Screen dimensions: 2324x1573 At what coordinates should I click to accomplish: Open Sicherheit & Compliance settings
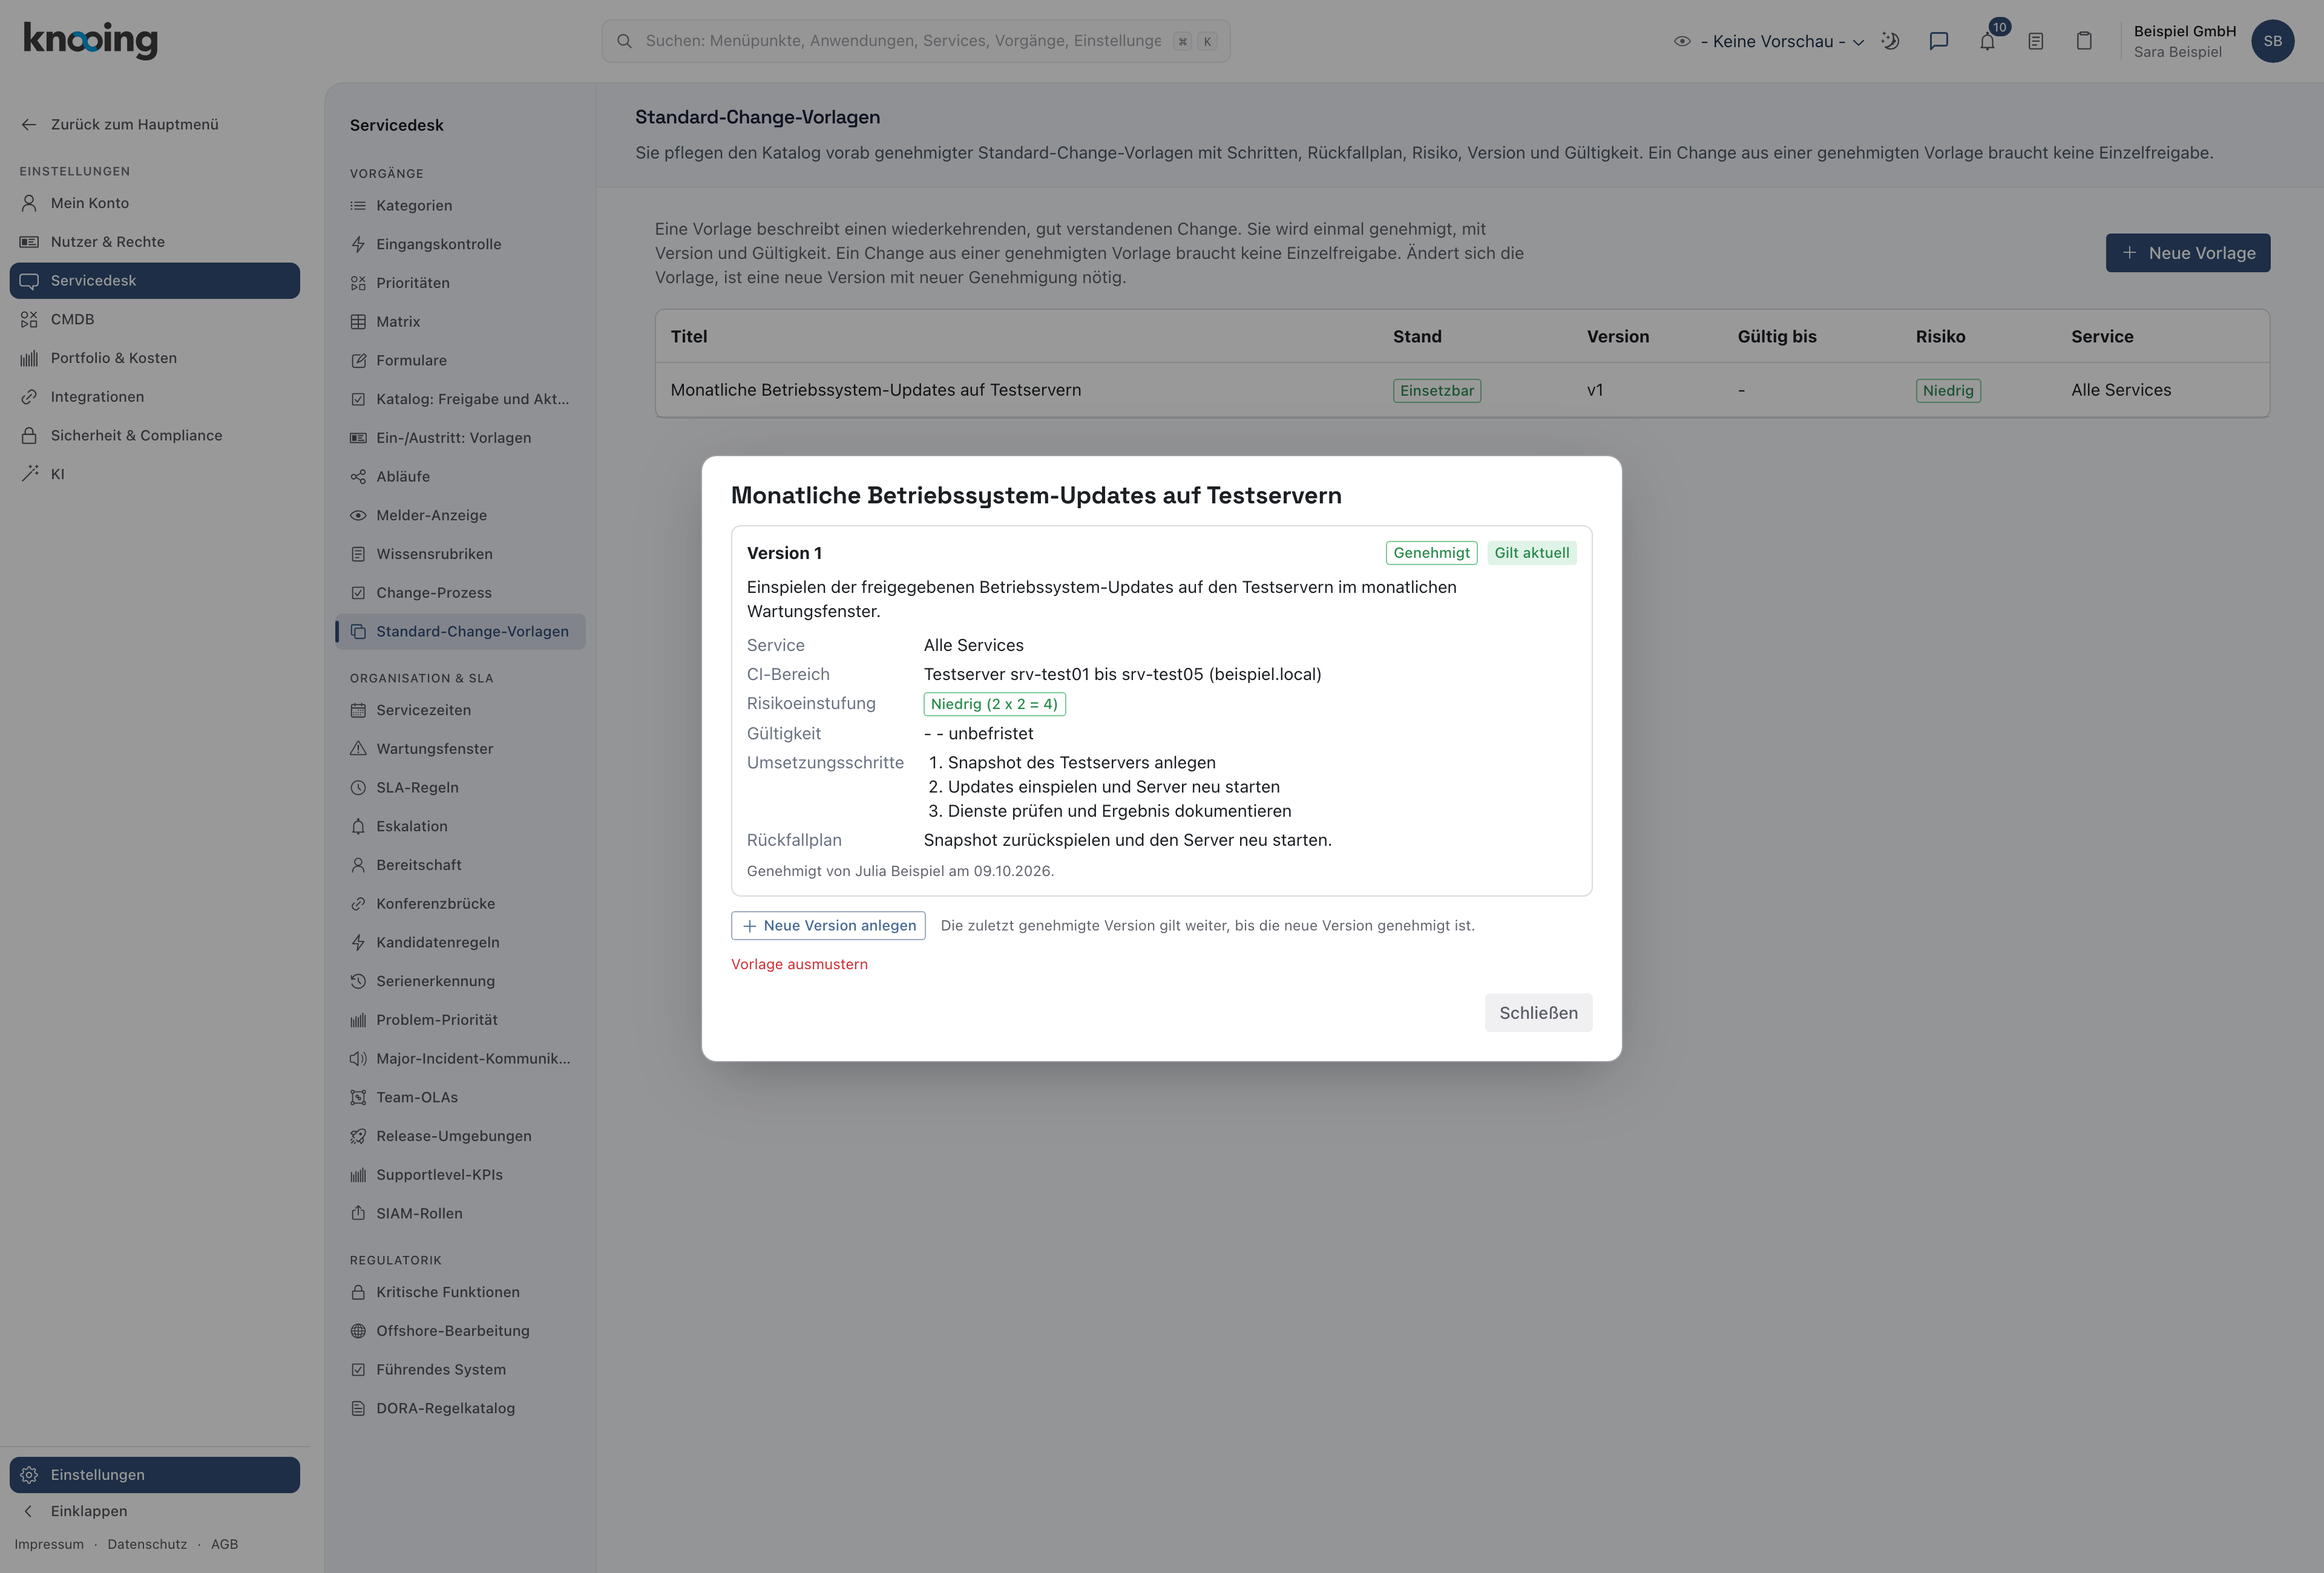pos(155,436)
